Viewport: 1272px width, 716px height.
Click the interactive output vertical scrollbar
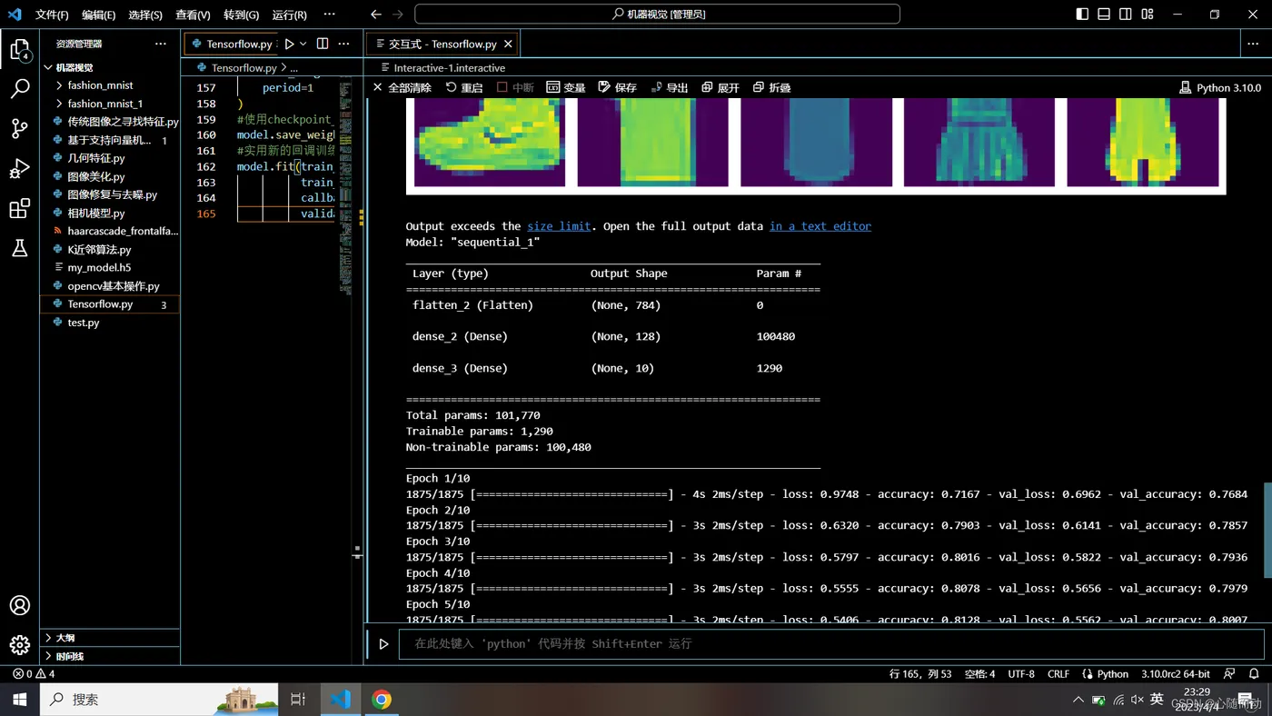1267,530
